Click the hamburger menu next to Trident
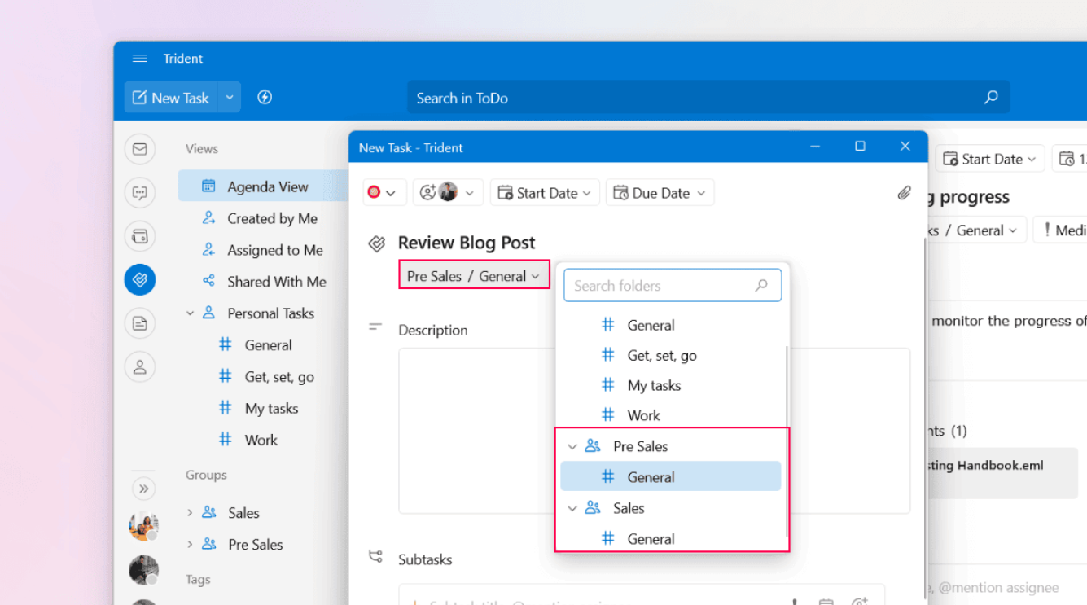Screen dimensions: 1087x605 (139, 59)
